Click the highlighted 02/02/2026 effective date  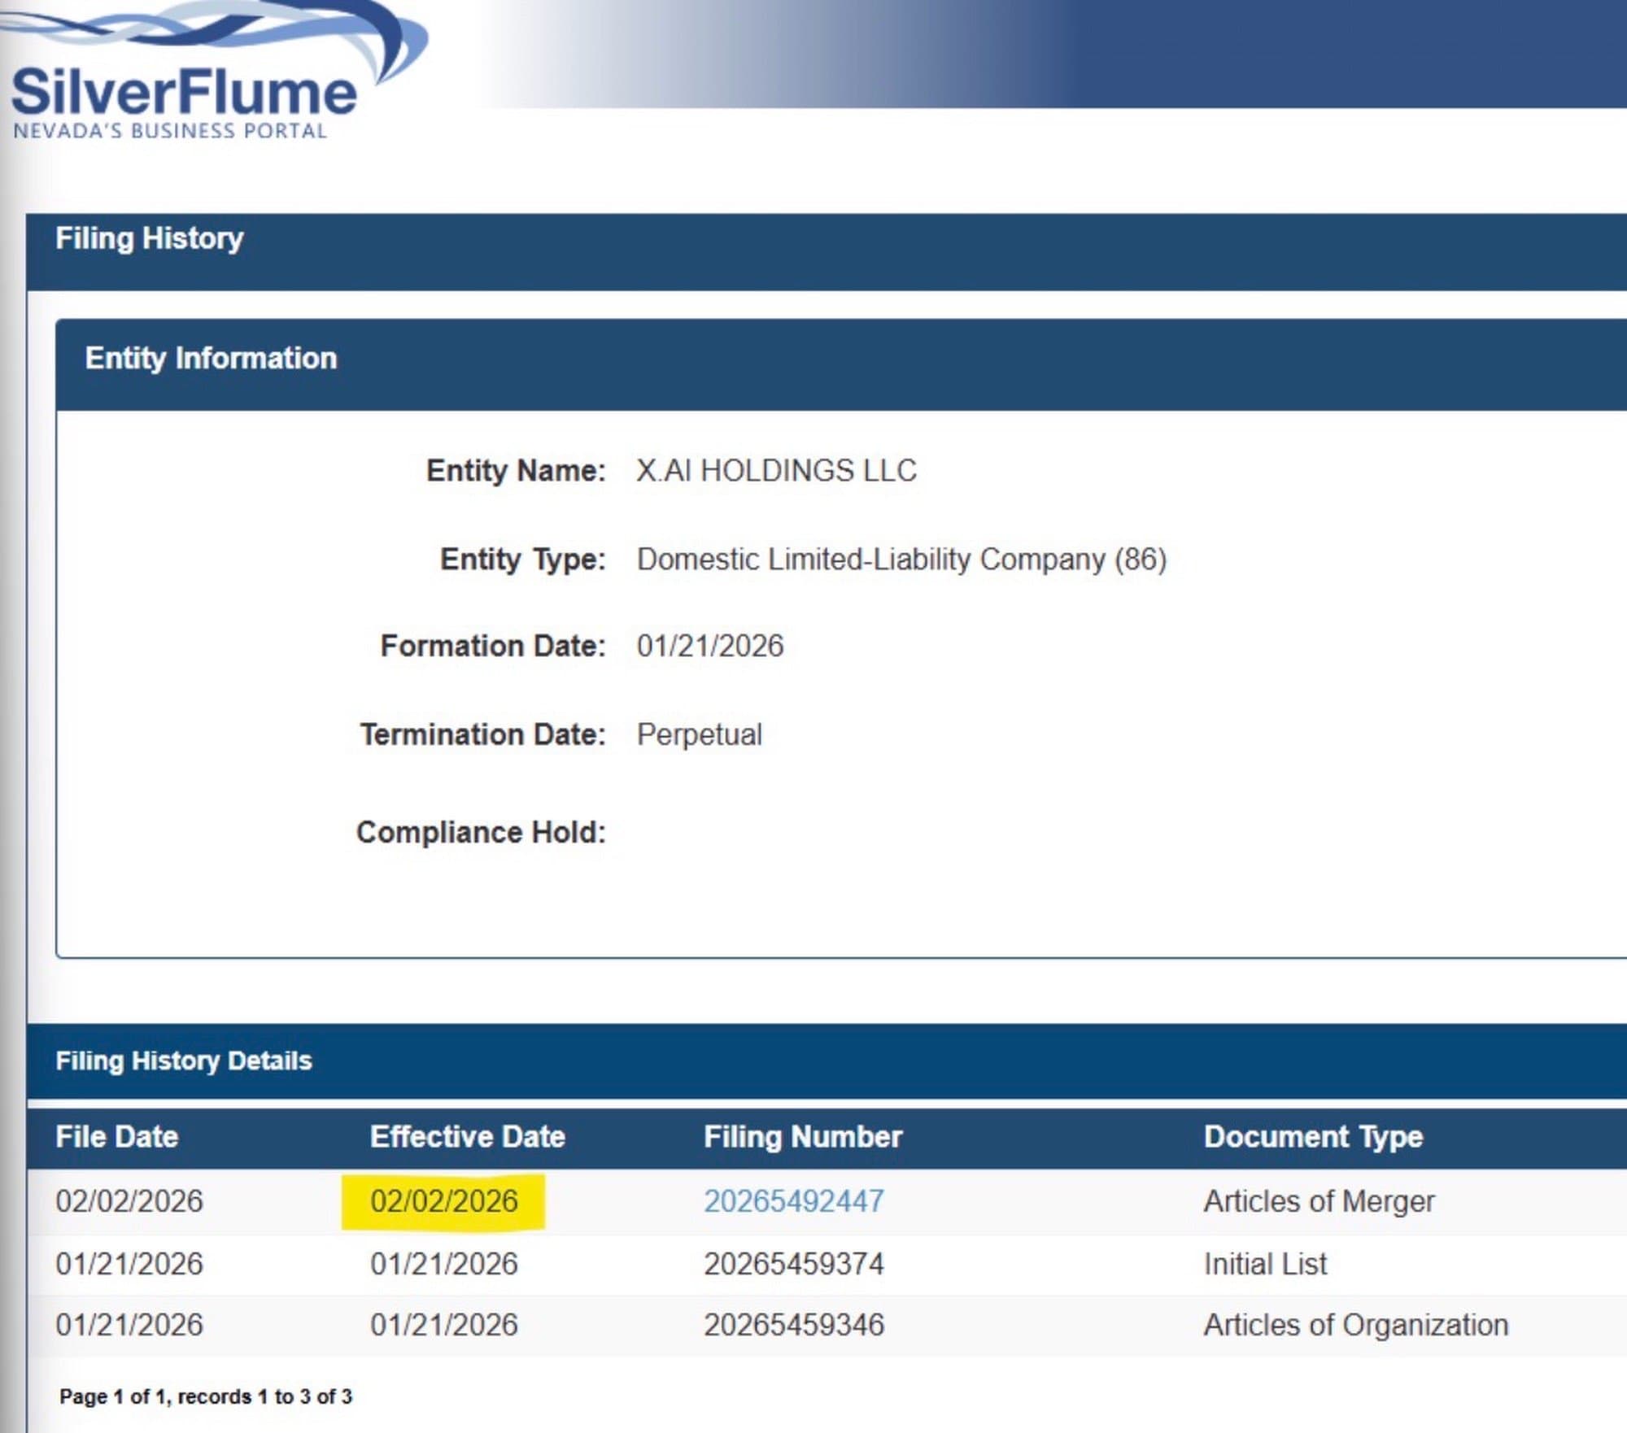(x=443, y=1201)
